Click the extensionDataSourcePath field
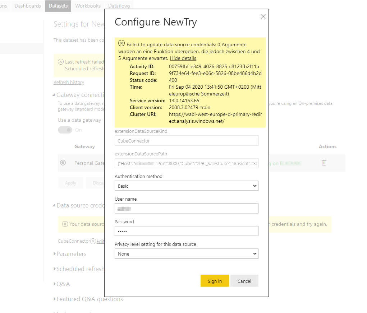The height and width of the screenshot is (313, 367). (187, 163)
